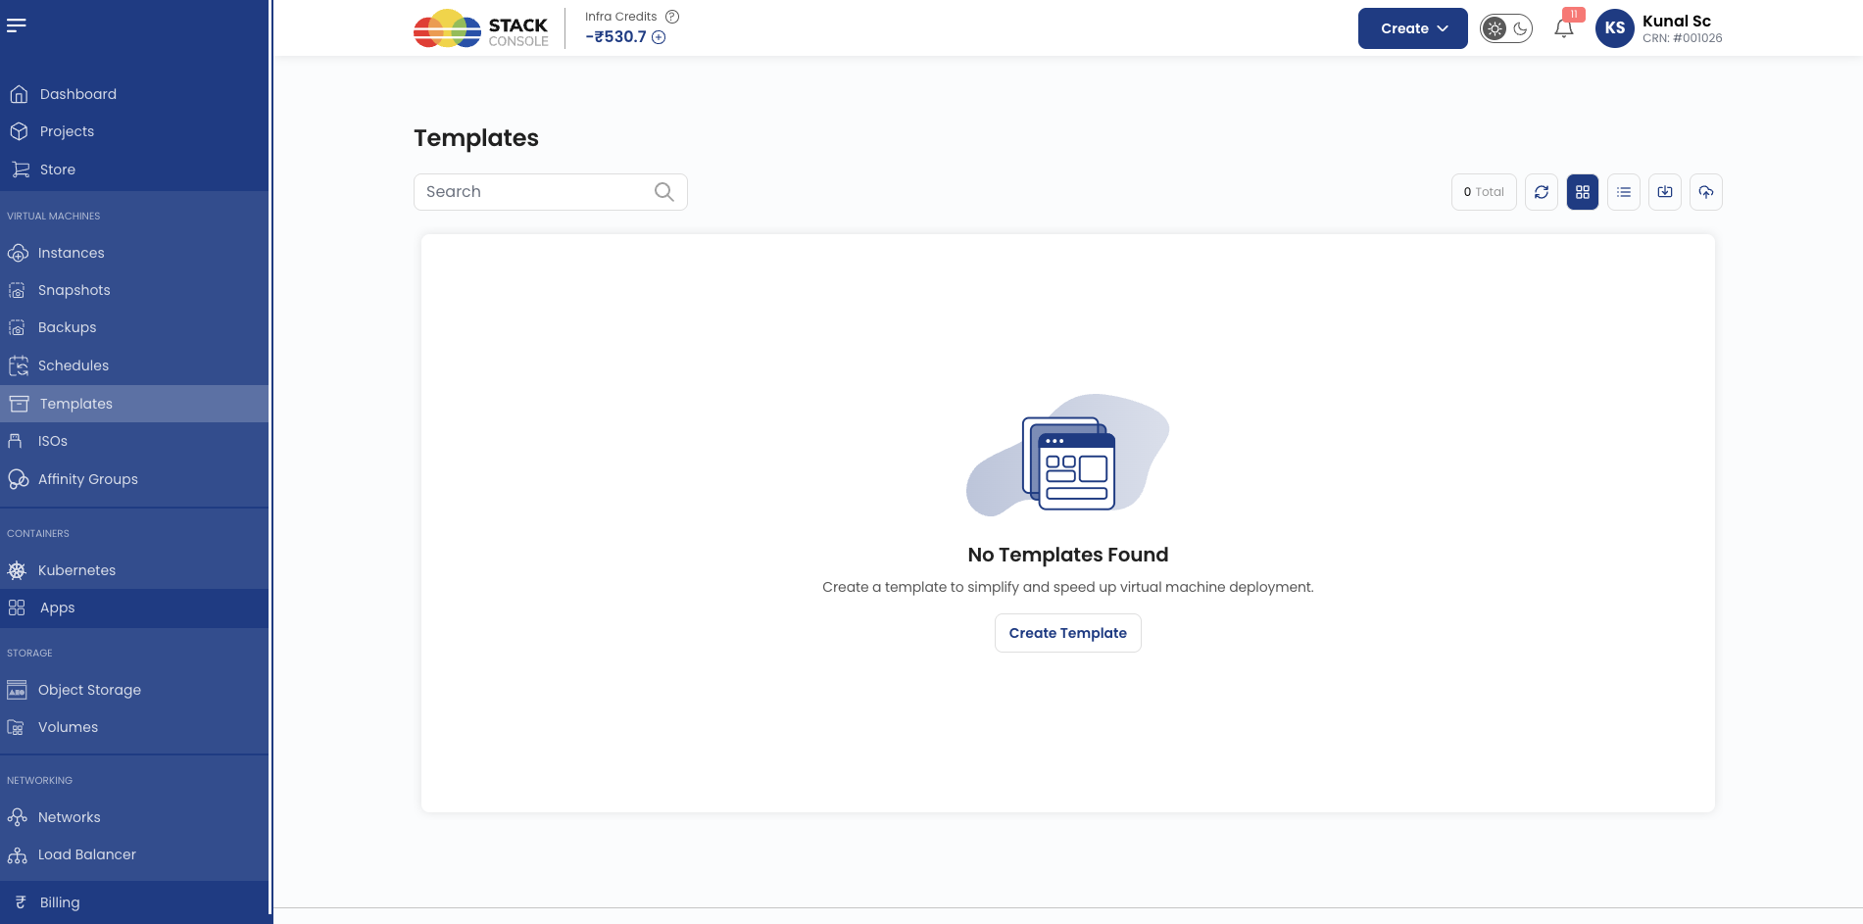Click the search magnifier icon

pos(664,192)
